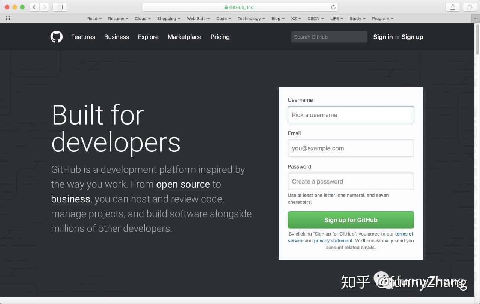Reload the current page
Image resolution: width=480 pixels, height=304 pixels.
pyautogui.click(x=333, y=6)
